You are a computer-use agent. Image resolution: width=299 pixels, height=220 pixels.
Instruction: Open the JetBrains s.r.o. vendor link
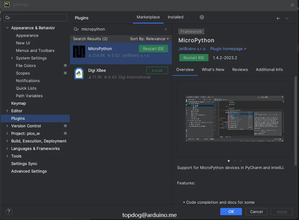[x=192, y=49]
